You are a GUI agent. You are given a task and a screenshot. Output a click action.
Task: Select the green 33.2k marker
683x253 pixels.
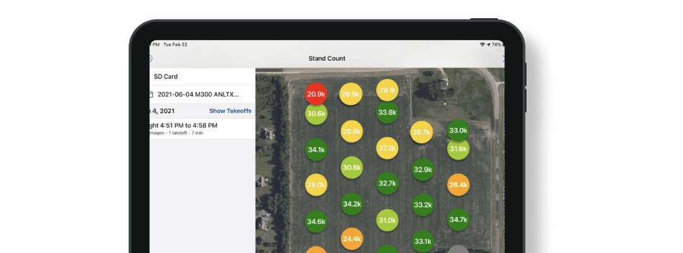click(422, 205)
